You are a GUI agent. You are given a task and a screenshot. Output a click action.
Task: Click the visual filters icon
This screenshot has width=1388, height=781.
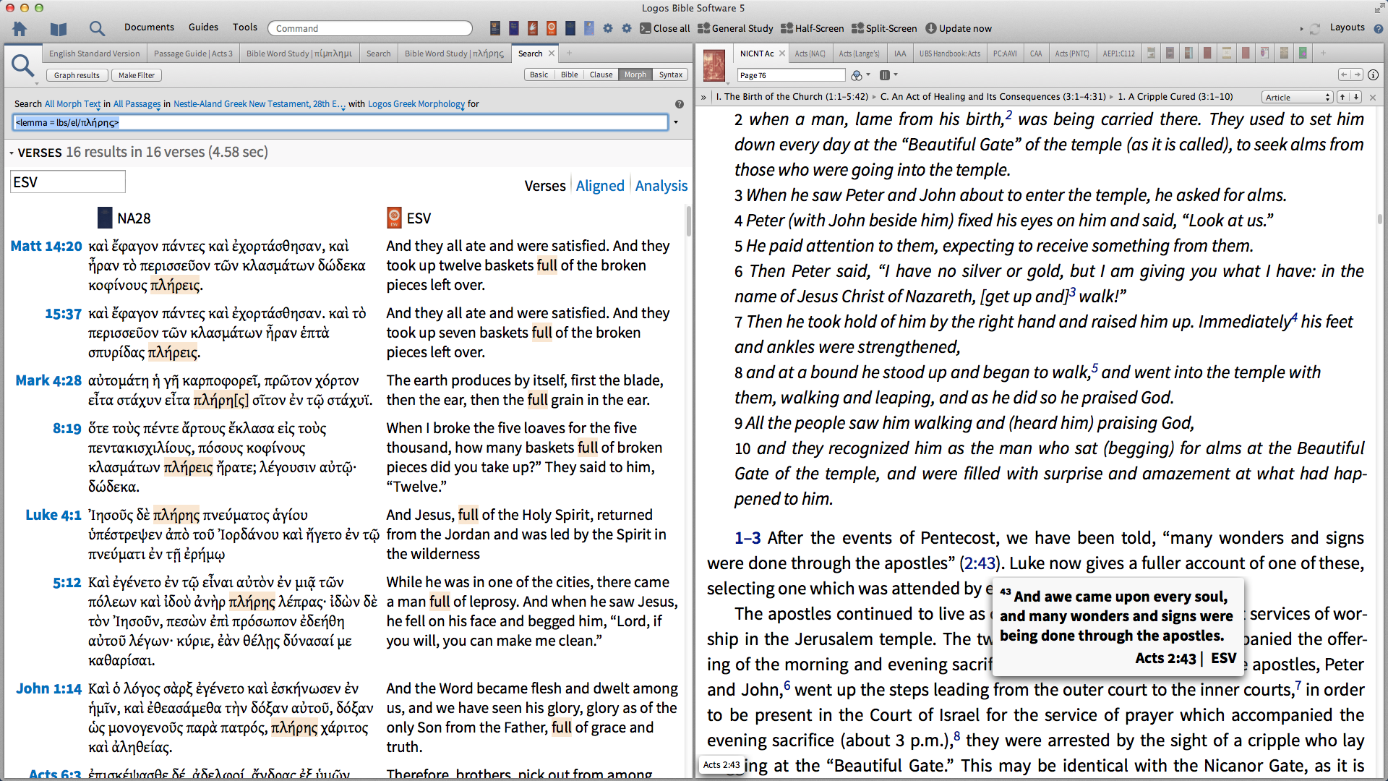click(x=857, y=75)
